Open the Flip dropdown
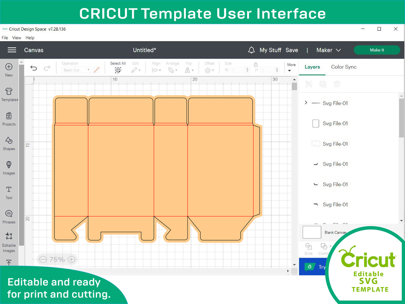 pos(189,70)
